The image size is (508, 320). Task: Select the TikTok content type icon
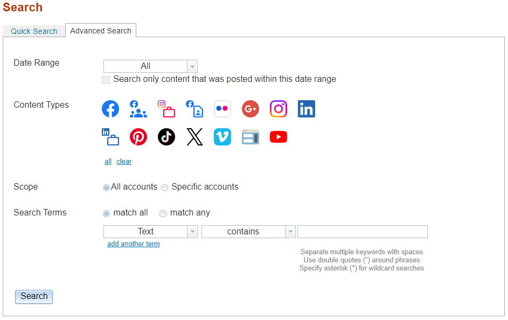click(166, 137)
